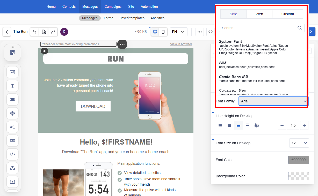Switch to the Forms sub-tab

[109, 18]
